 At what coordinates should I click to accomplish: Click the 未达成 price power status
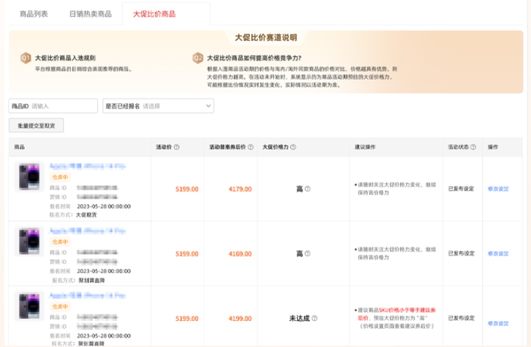coord(299,318)
